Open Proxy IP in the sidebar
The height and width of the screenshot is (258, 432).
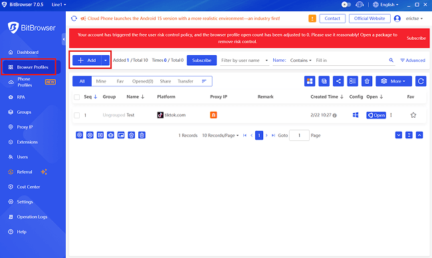tap(25, 127)
